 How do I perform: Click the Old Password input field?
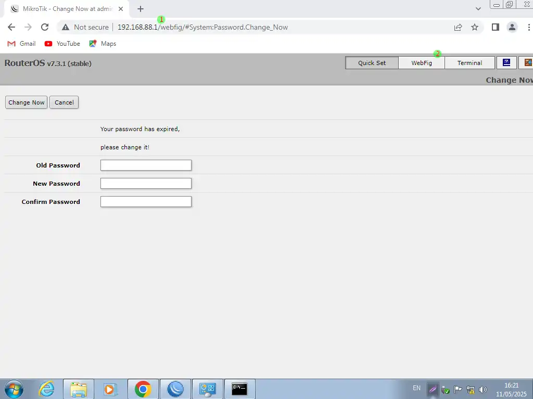coord(146,165)
